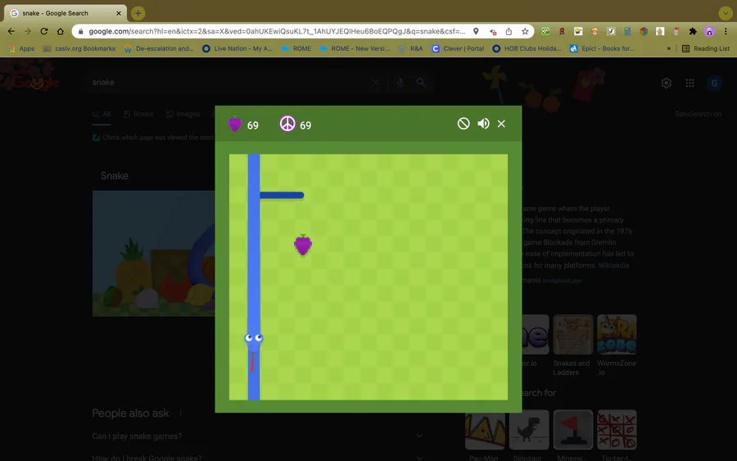Submit search with the magnifier icon
The width and height of the screenshot is (737, 461).
pyautogui.click(x=421, y=82)
